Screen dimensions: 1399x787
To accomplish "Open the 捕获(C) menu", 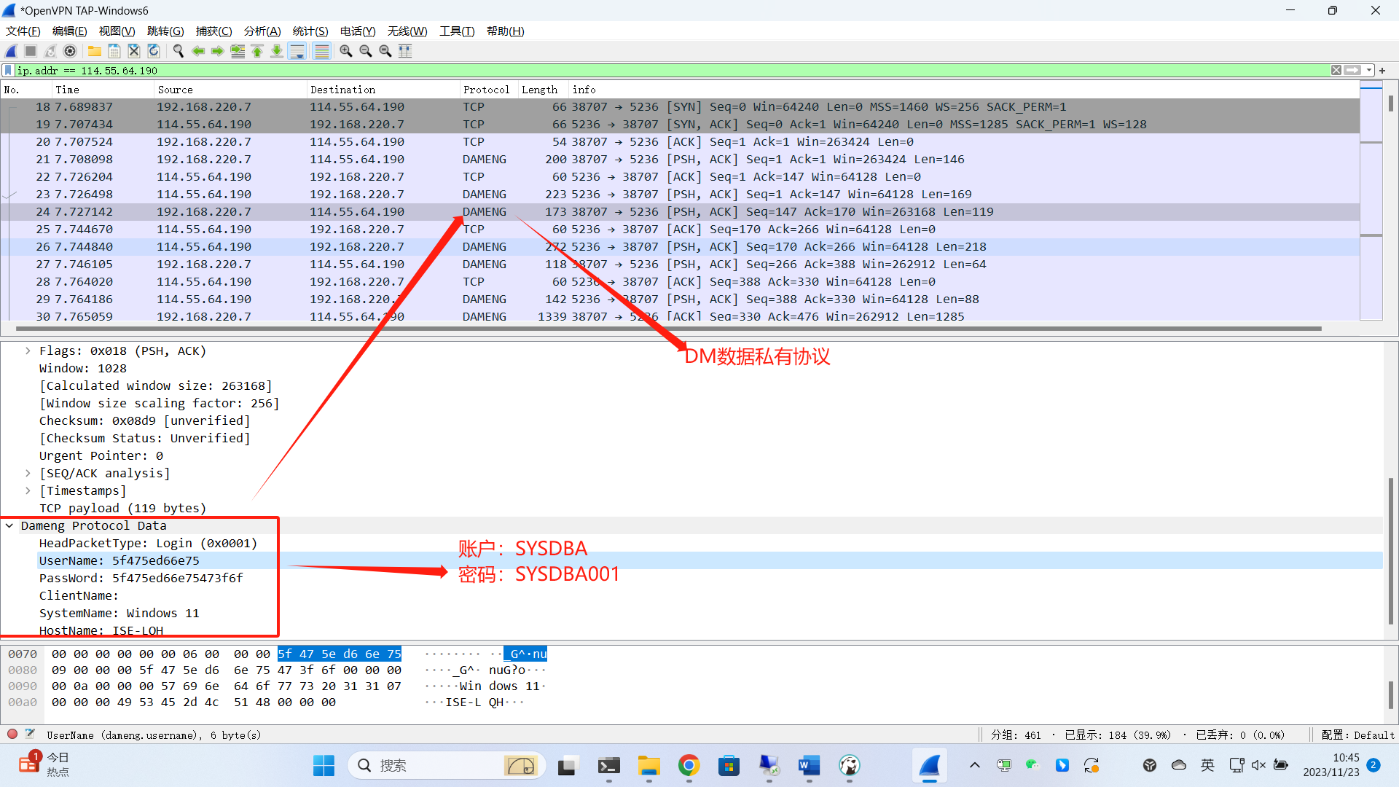I will tap(214, 31).
